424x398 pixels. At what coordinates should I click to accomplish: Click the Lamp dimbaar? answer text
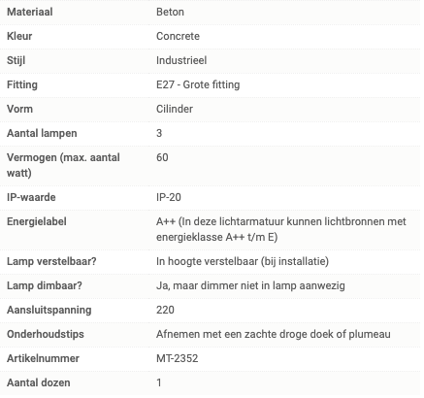pyautogui.click(x=250, y=285)
